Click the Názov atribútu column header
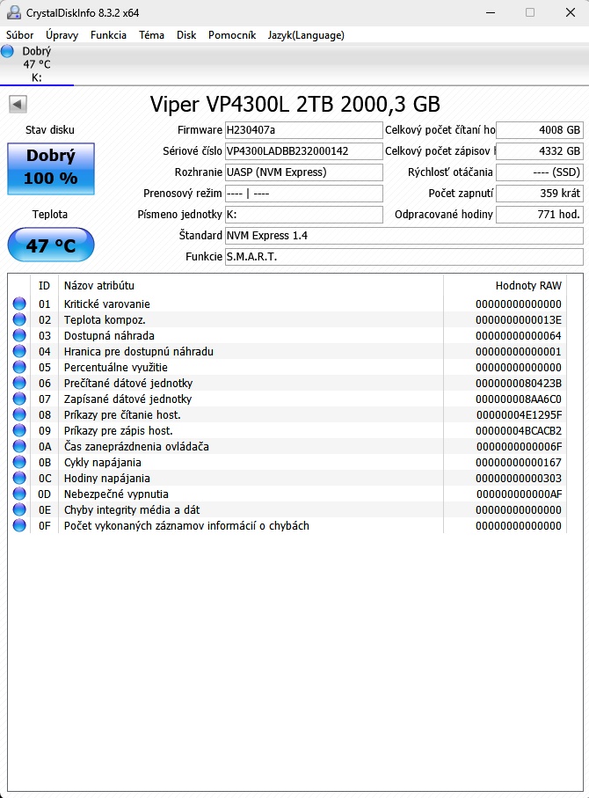Image resolution: width=589 pixels, height=798 pixels. click(x=251, y=286)
